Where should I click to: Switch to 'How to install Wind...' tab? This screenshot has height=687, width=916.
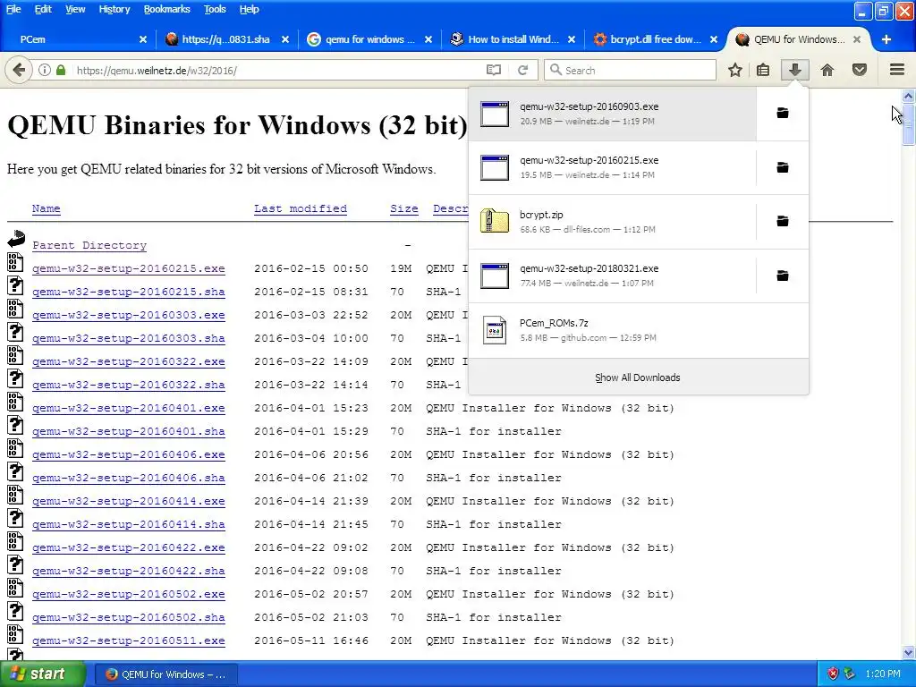513,39
